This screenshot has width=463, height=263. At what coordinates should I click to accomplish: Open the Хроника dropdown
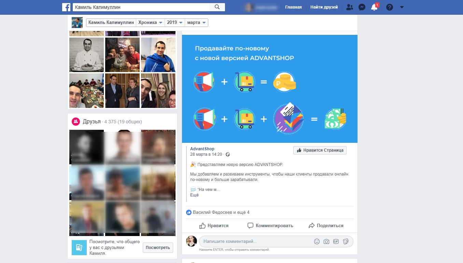point(150,23)
